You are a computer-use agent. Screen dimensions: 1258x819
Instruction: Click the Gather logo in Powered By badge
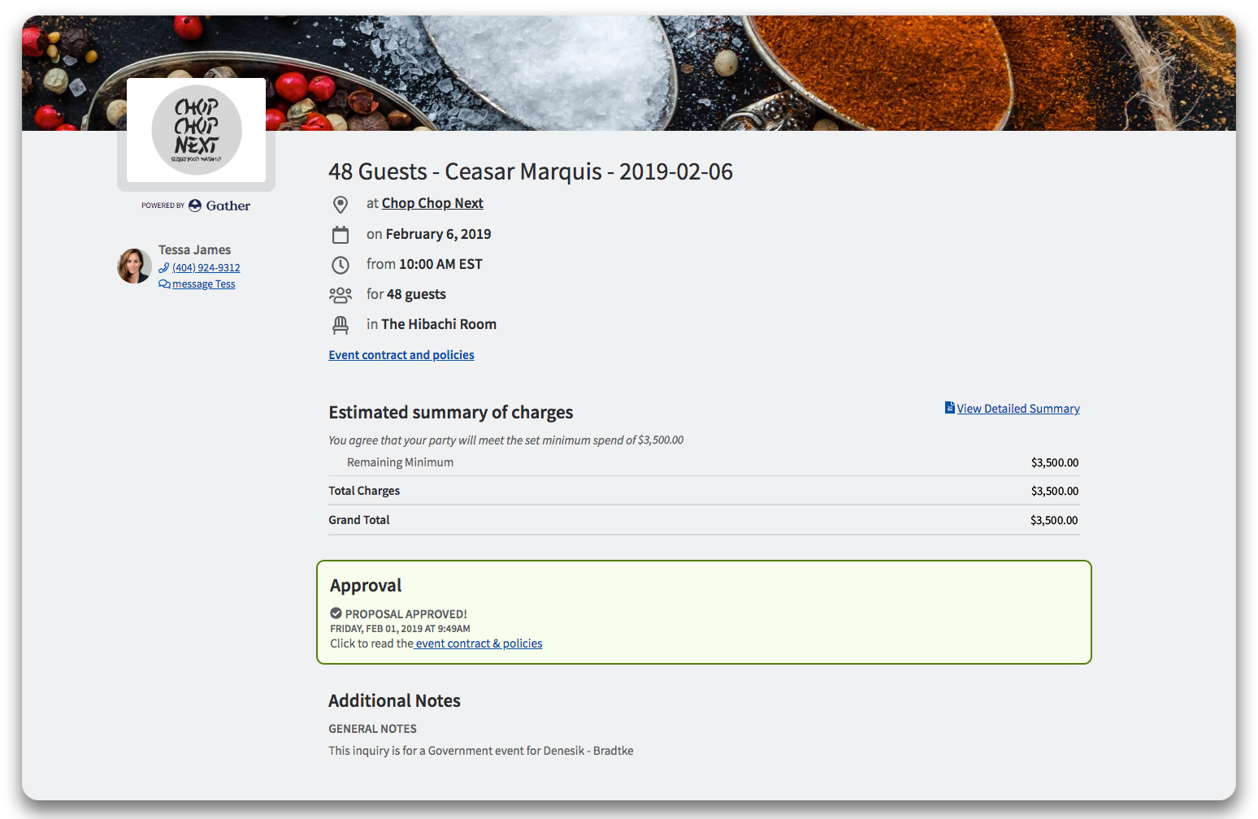[x=219, y=206]
